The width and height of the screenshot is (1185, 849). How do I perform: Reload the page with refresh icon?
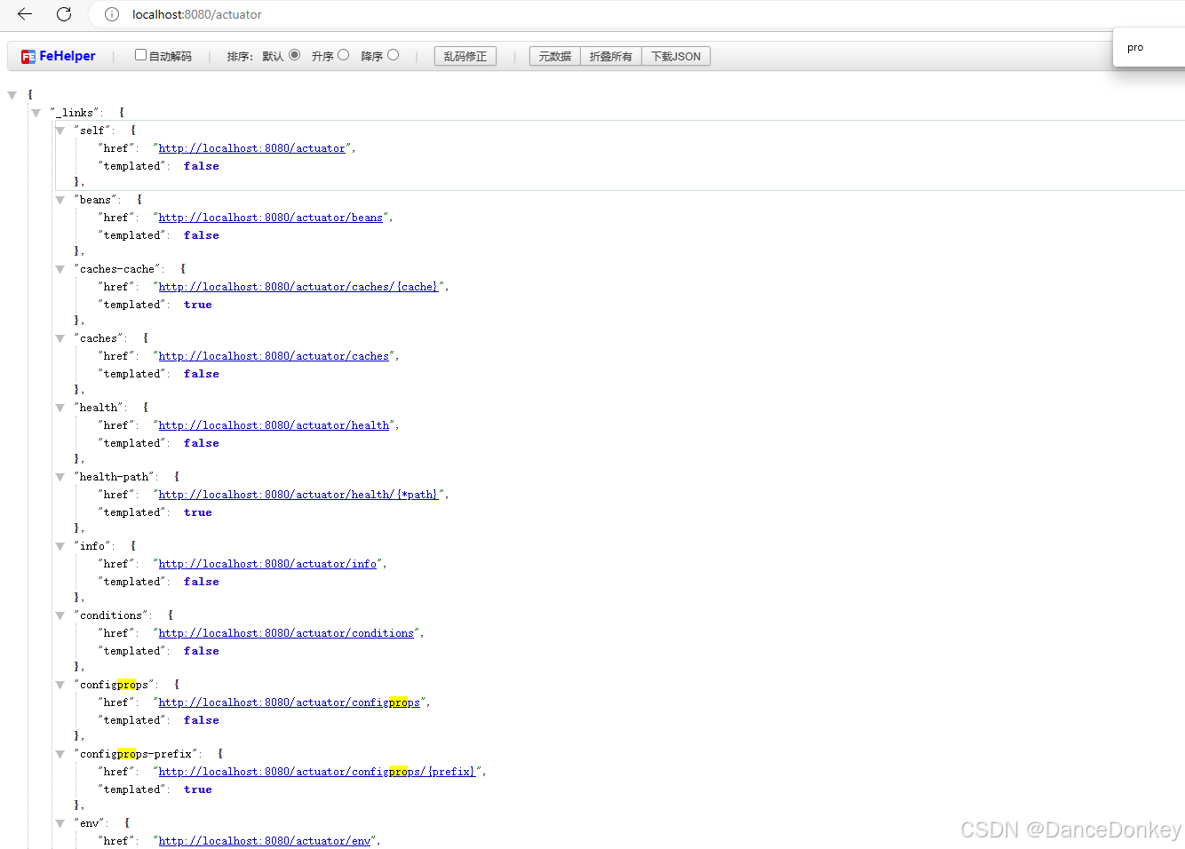64,14
